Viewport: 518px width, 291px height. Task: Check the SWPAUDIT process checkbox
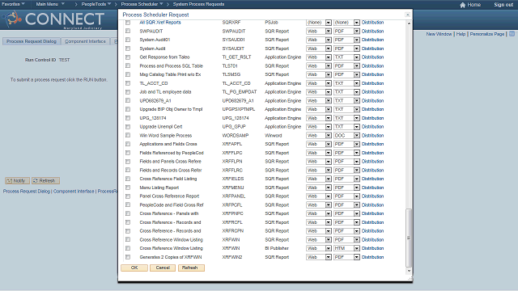[x=128, y=31]
